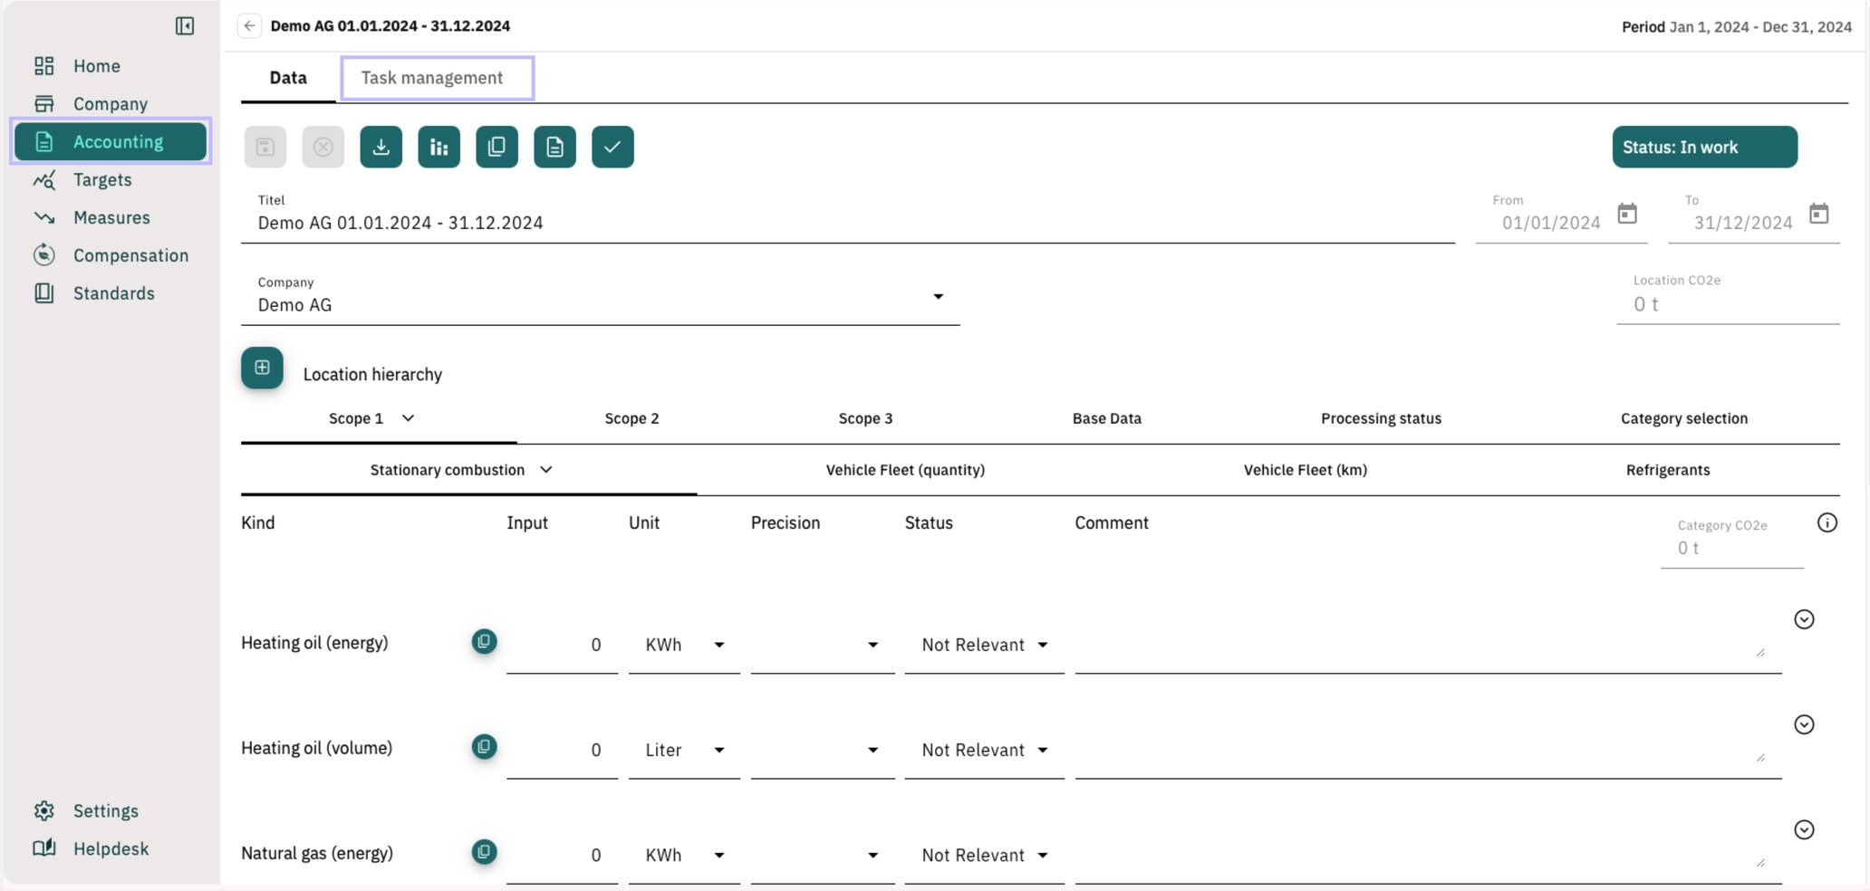The height and width of the screenshot is (891, 1870).
Task: Open Not Relevant status for Natural gas (energy)
Action: [984, 855]
